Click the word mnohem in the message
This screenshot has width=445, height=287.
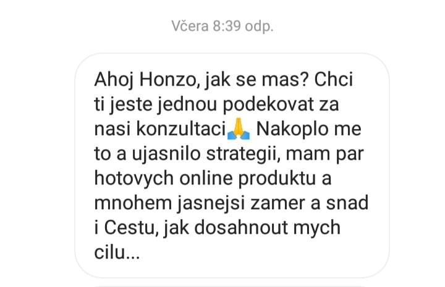point(133,203)
